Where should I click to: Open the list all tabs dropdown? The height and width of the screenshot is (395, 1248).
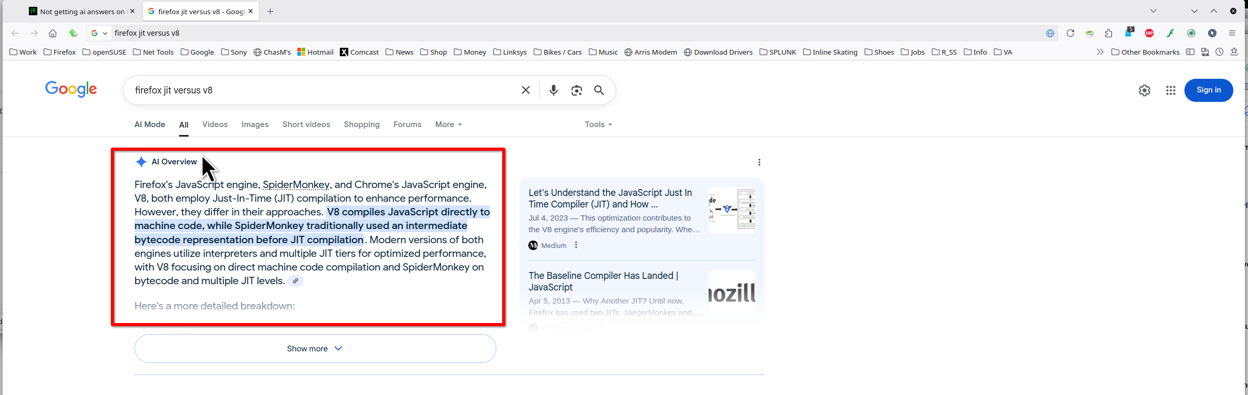[1153, 11]
